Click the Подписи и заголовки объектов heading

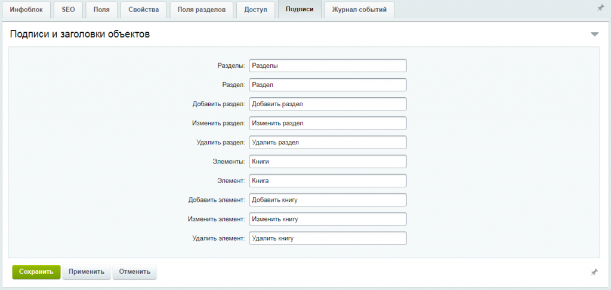click(x=80, y=34)
